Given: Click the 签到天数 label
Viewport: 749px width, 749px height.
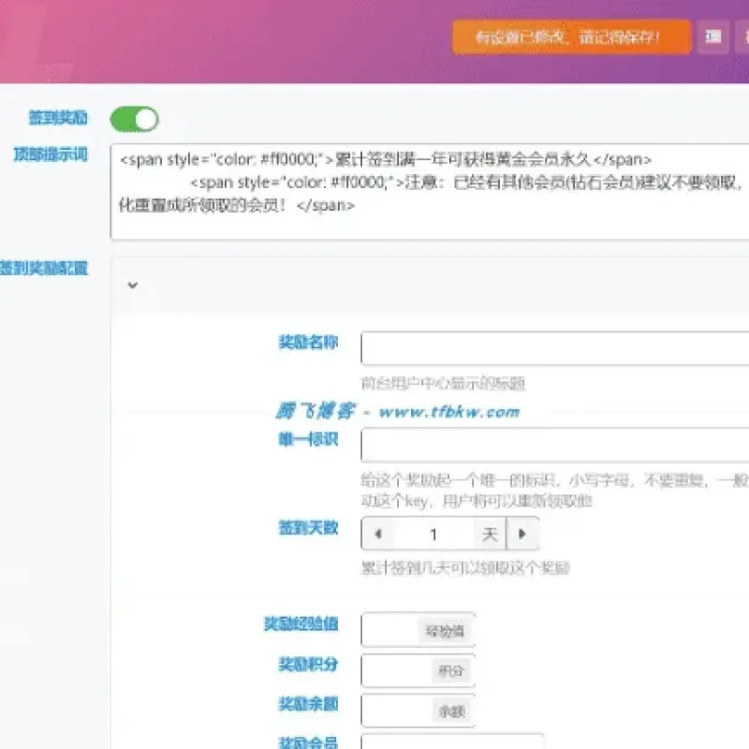Looking at the screenshot, I should point(308,528).
